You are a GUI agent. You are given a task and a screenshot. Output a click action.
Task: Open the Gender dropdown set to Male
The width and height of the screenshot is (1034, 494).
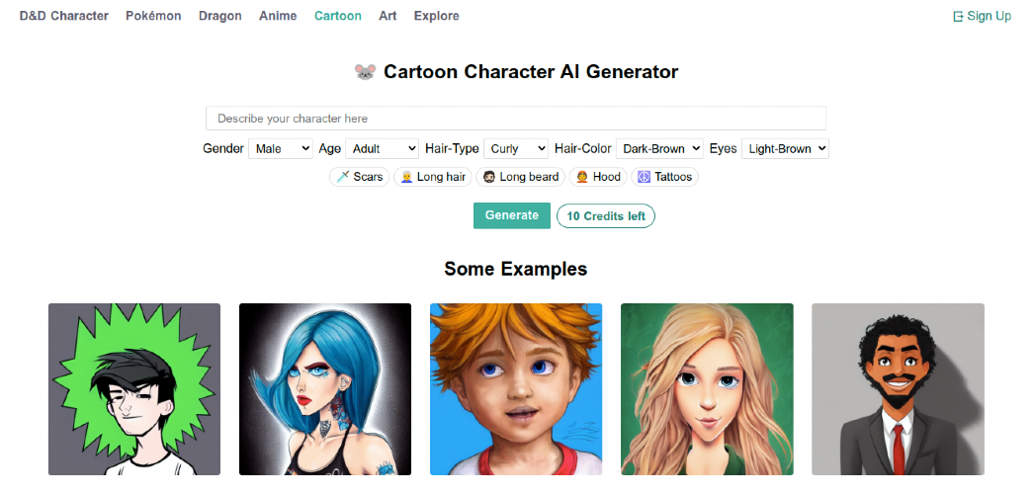pos(281,149)
